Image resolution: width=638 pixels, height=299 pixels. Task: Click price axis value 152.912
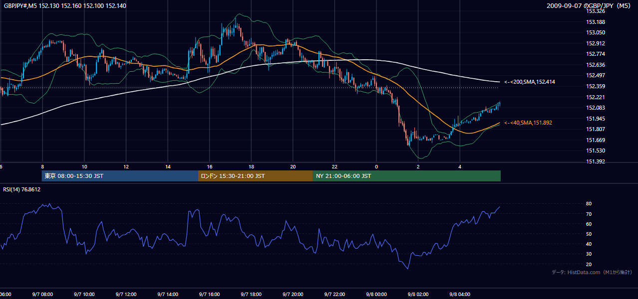coord(596,43)
